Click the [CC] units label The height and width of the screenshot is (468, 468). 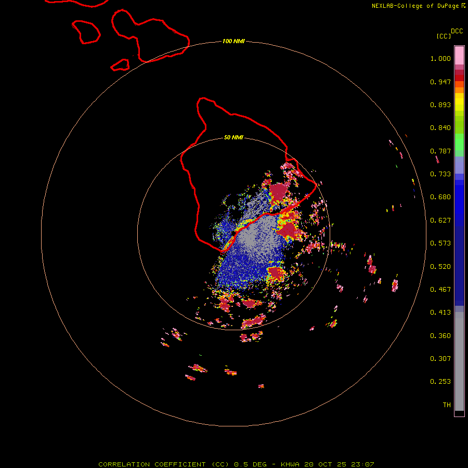(444, 36)
